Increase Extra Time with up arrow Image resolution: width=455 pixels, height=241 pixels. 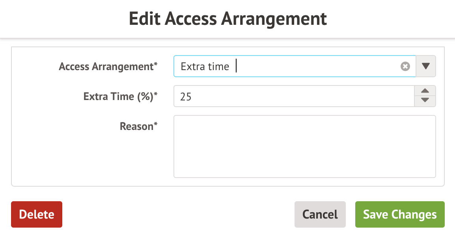[x=425, y=91]
